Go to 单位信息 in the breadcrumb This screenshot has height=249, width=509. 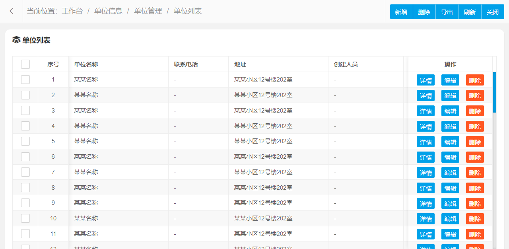tap(108, 11)
